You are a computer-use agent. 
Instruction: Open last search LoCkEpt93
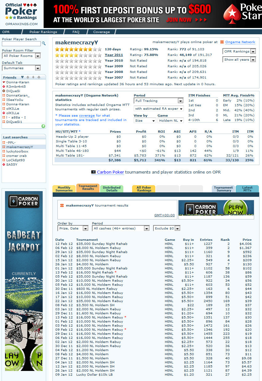[x=16, y=160]
